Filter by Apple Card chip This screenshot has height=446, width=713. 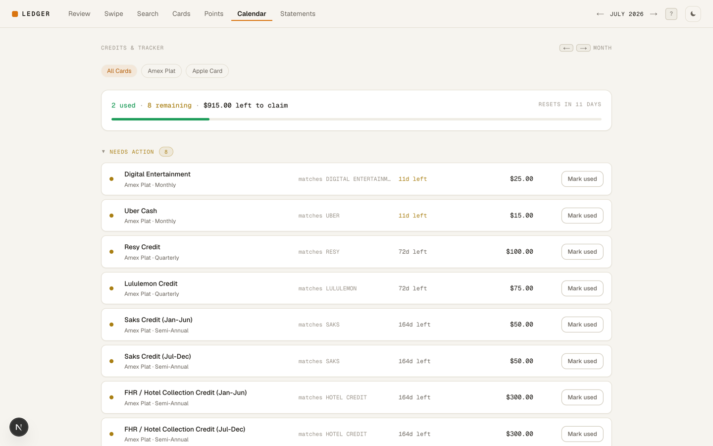[x=207, y=71]
